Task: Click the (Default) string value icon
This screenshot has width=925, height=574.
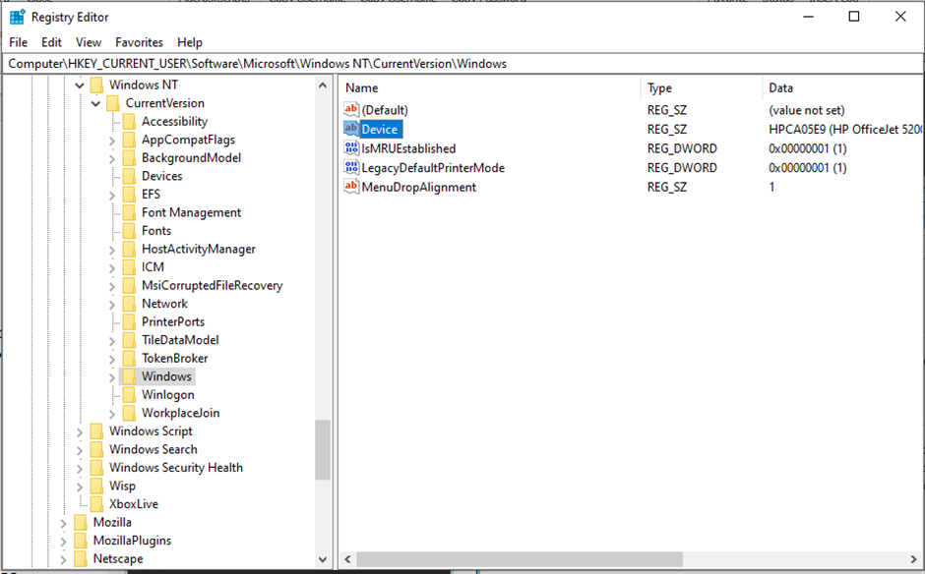Action: click(x=351, y=110)
